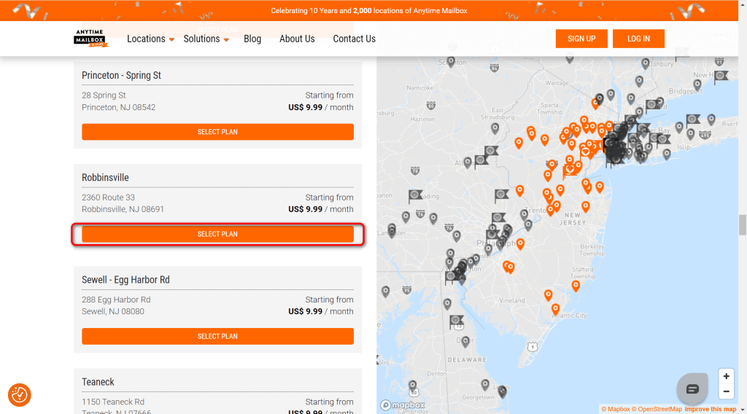Click the 2360 Route 33 address text
Screen dimensions: 747x414
pos(108,198)
